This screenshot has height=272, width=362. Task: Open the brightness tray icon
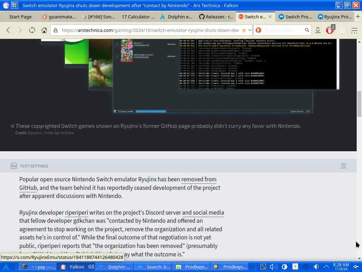[285, 267]
